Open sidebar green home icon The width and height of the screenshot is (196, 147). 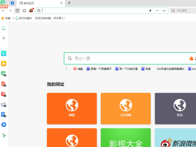pos(4,28)
